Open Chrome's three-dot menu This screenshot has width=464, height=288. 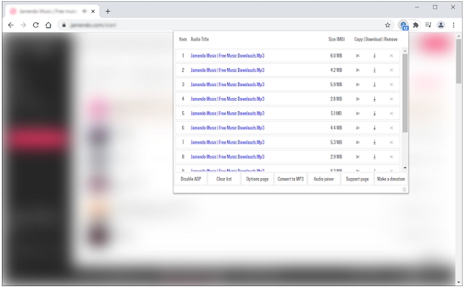[453, 25]
